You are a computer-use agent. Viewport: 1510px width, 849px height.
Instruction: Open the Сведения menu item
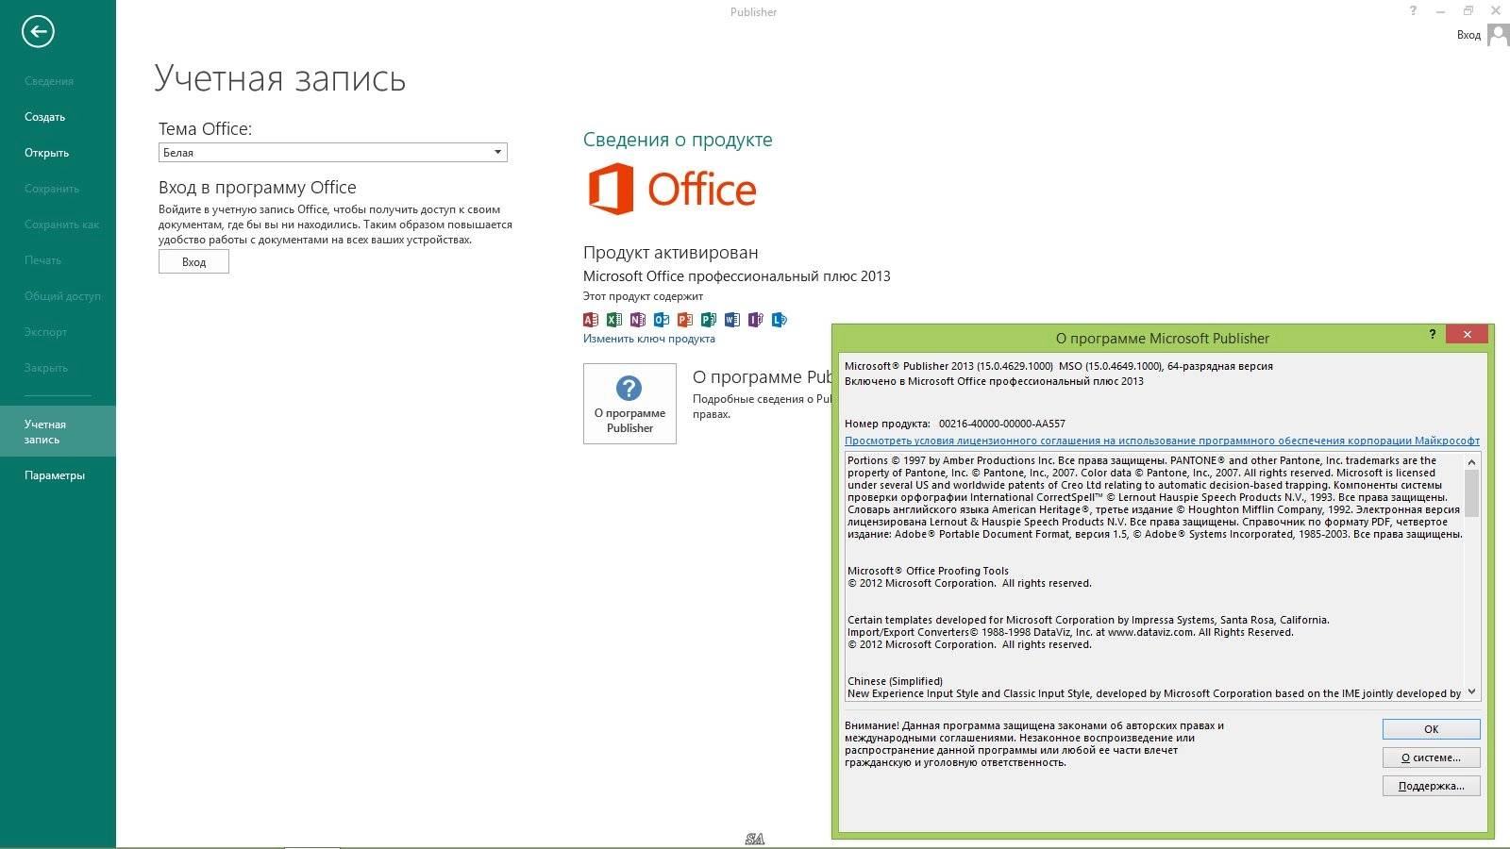pos(49,81)
